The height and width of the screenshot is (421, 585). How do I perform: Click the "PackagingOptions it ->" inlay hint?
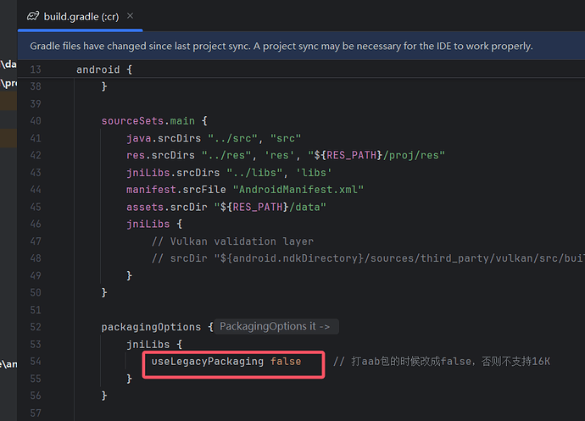276,326
